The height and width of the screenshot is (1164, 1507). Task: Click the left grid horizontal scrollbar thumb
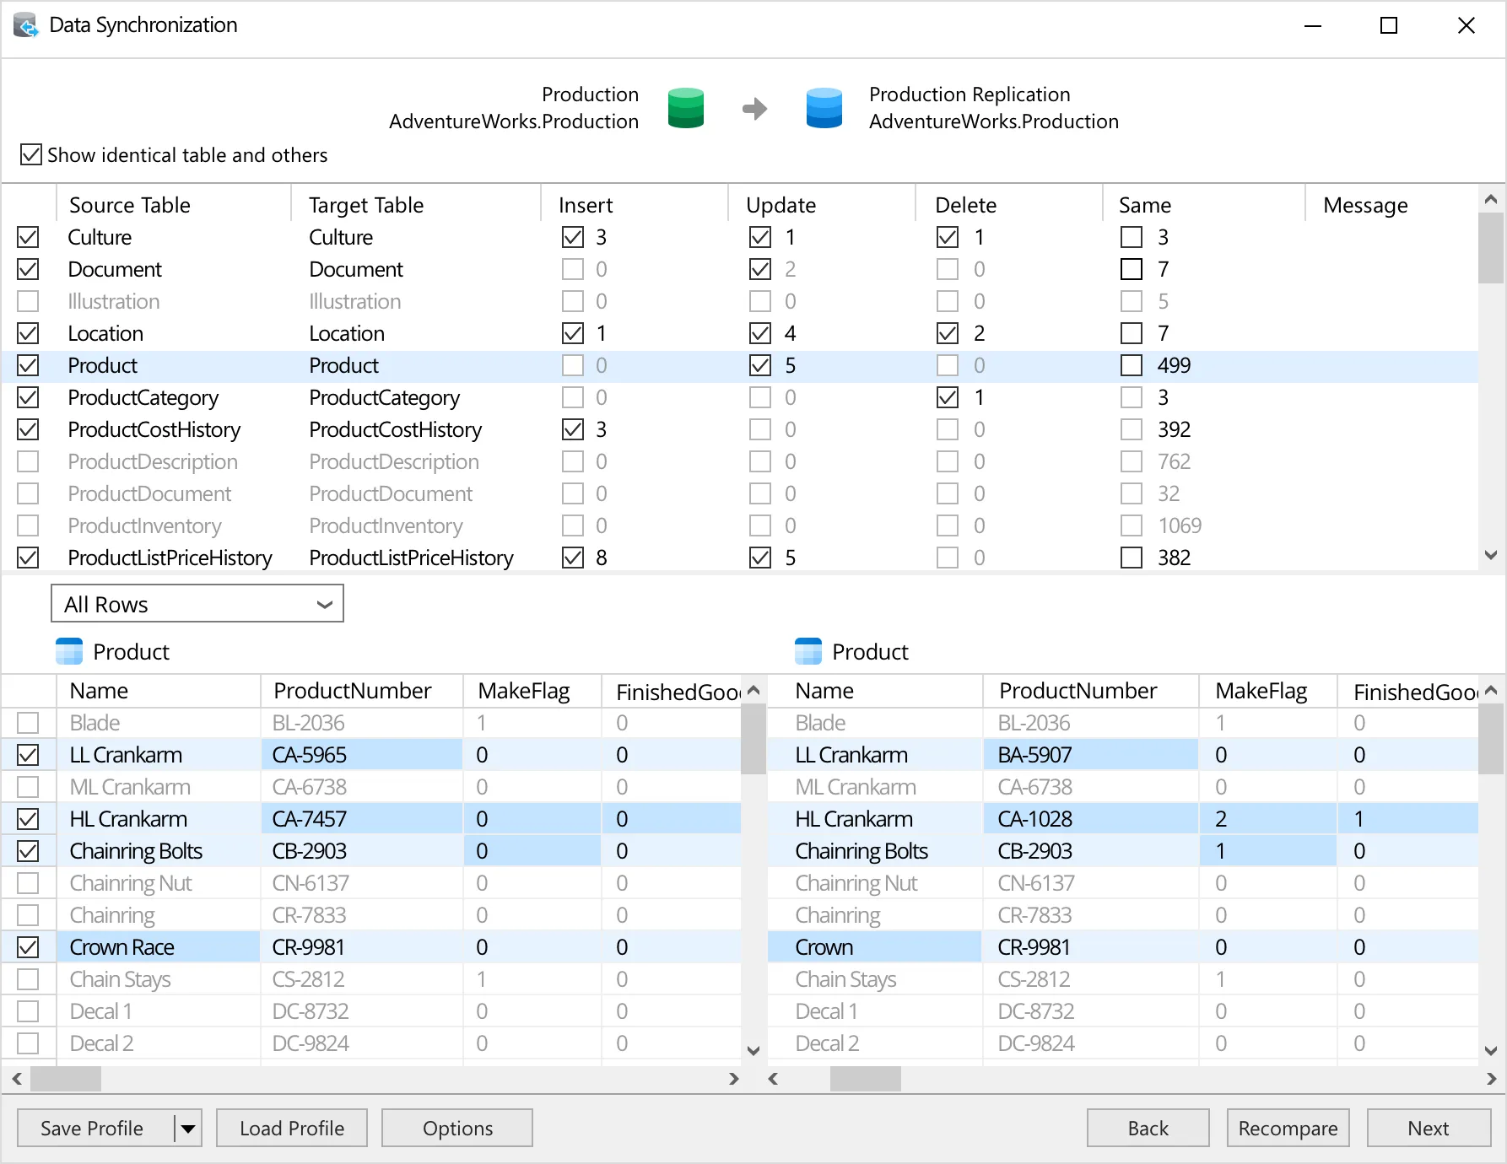[x=66, y=1078]
